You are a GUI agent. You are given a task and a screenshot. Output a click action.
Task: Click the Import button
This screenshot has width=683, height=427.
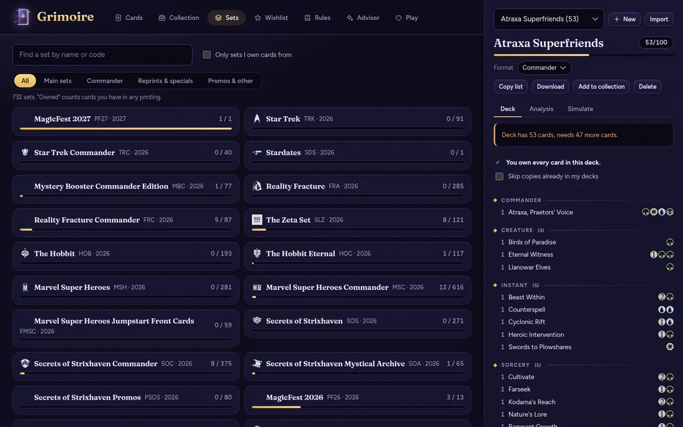(x=659, y=19)
